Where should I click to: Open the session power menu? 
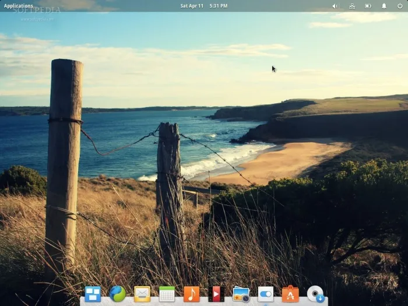(400, 6)
